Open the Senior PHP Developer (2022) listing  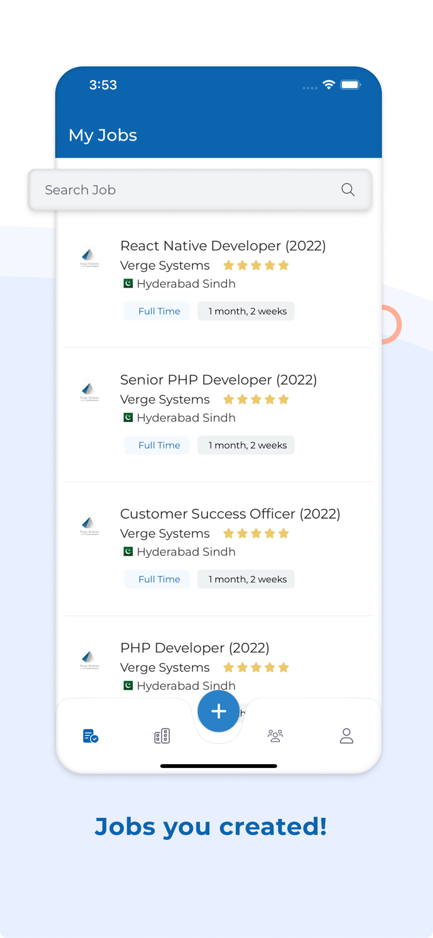[x=218, y=380]
